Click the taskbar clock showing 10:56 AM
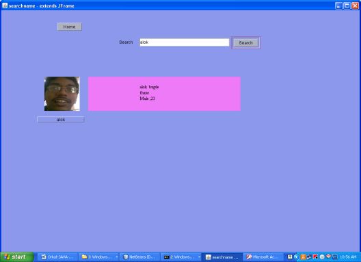The image size is (361, 262). 348,257
